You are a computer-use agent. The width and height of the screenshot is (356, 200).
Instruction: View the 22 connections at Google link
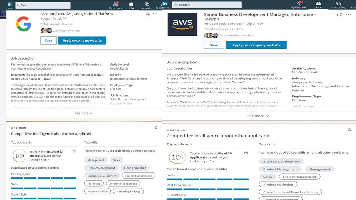coord(66,31)
